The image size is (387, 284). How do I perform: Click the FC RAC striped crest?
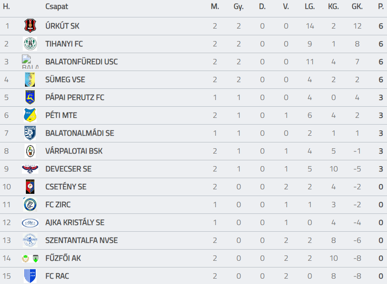(30, 276)
